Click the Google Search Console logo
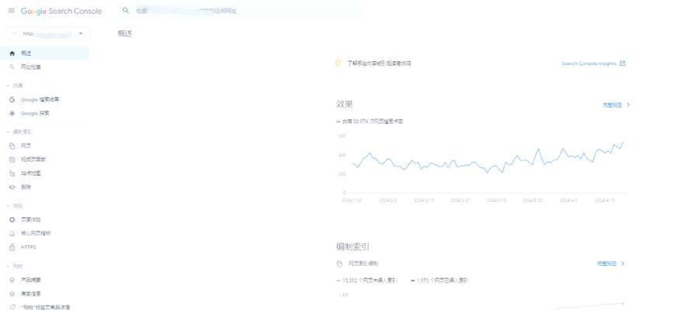685x310 pixels. (x=61, y=12)
